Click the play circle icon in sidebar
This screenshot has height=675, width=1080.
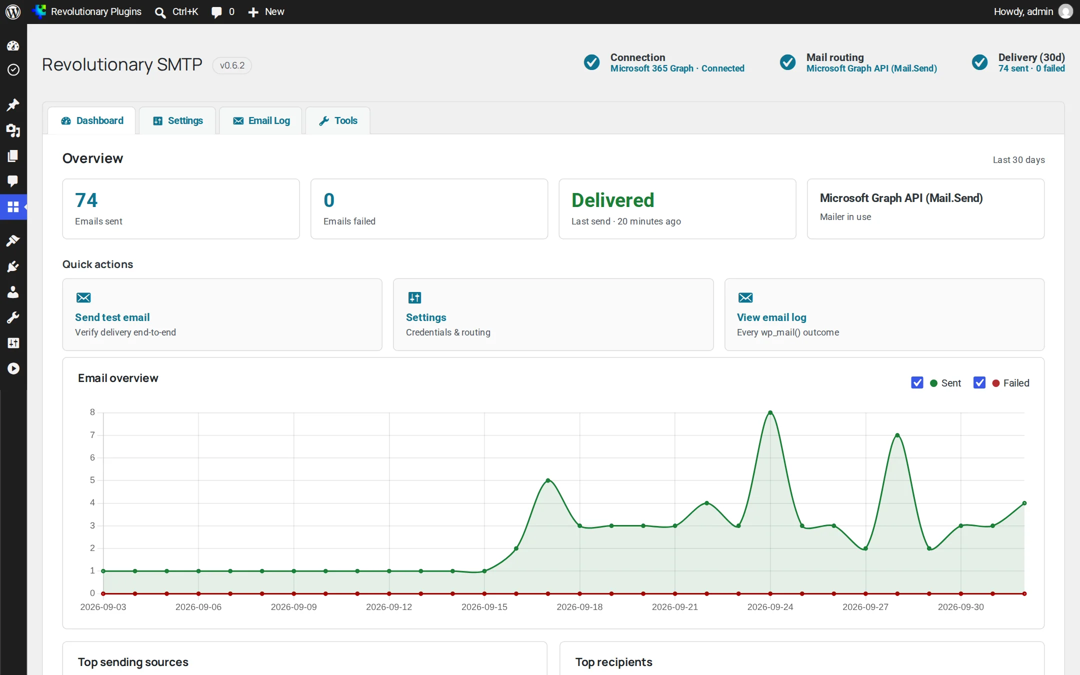[x=13, y=368]
